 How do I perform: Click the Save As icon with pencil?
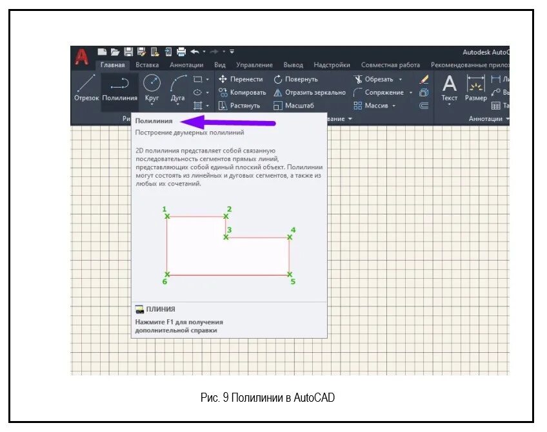[x=141, y=52]
